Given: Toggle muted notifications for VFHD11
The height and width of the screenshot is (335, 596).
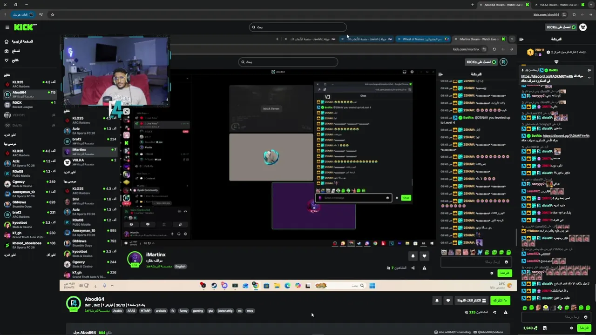Looking at the screenshot, I should 54,115.
